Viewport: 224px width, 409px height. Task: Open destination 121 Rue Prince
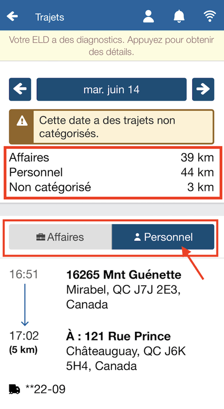coord(126,351)
